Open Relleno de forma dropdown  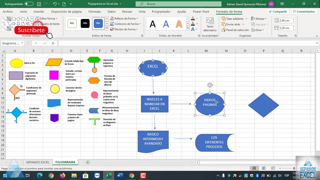[124, 18]
